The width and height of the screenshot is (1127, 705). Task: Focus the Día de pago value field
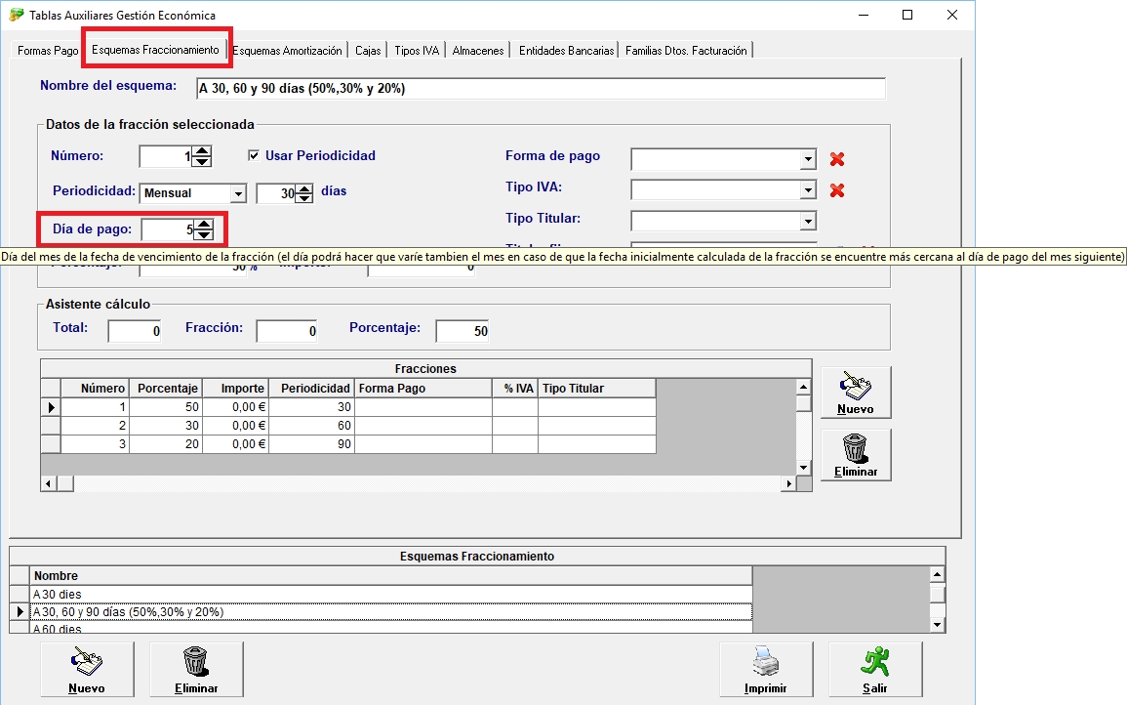coord(169,229)
